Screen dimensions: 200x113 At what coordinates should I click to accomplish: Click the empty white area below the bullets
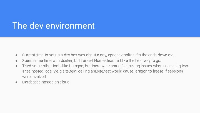[100, 99]
